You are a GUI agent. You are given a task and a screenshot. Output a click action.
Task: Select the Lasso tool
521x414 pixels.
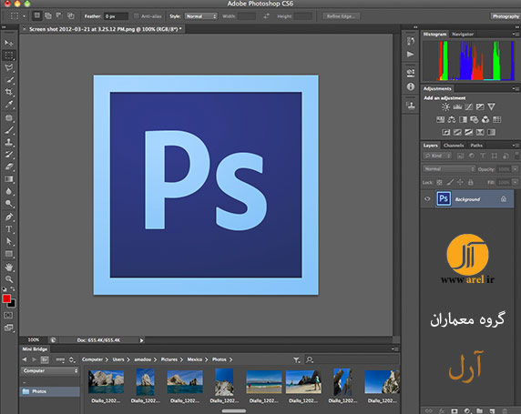[9, 67]
